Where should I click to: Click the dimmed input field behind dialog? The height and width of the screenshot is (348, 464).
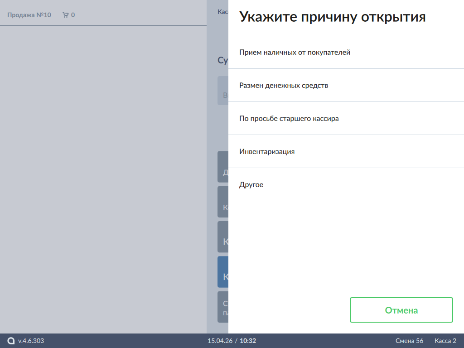(x=223, y=91)
